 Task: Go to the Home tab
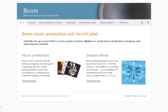click(x=22, y=23)
